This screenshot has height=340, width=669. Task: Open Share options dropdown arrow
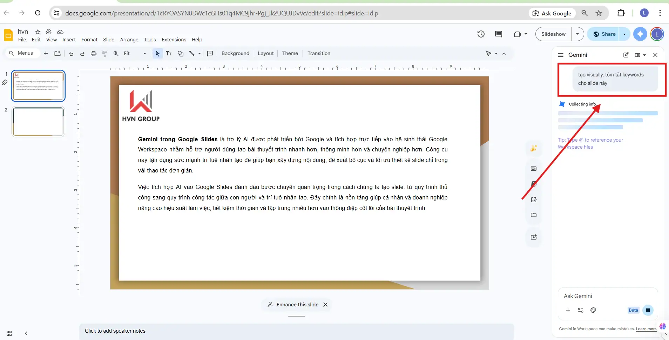[624, 34]
